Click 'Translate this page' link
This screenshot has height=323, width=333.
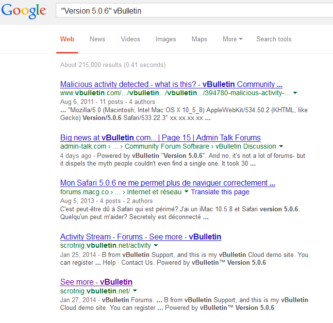click(x=220, y=192)
